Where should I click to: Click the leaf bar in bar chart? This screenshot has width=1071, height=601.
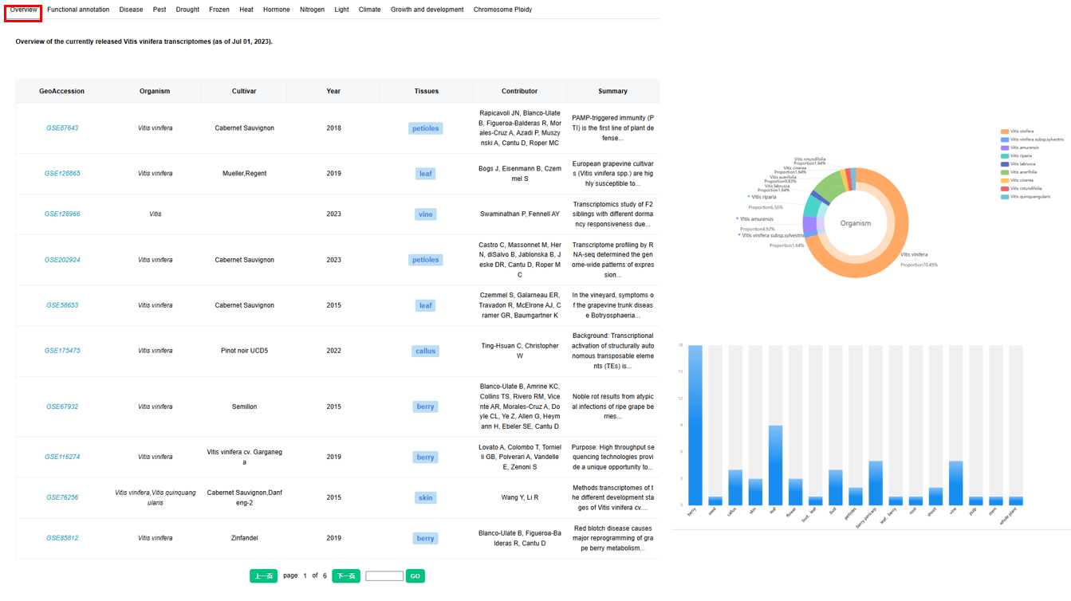pyautogui.click(x=774, y=465)
